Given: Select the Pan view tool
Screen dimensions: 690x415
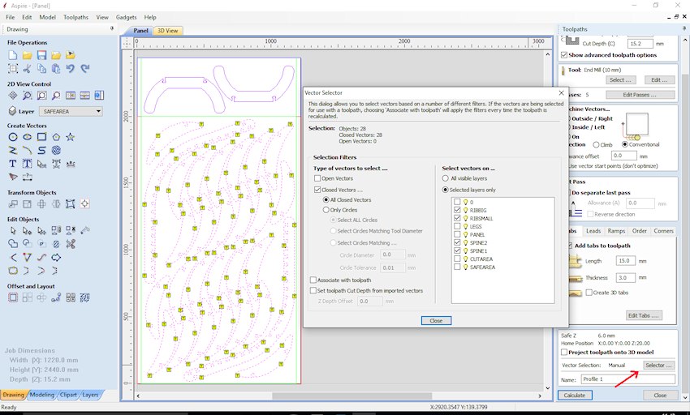Looking at the screenshot, I should [13, 96].
